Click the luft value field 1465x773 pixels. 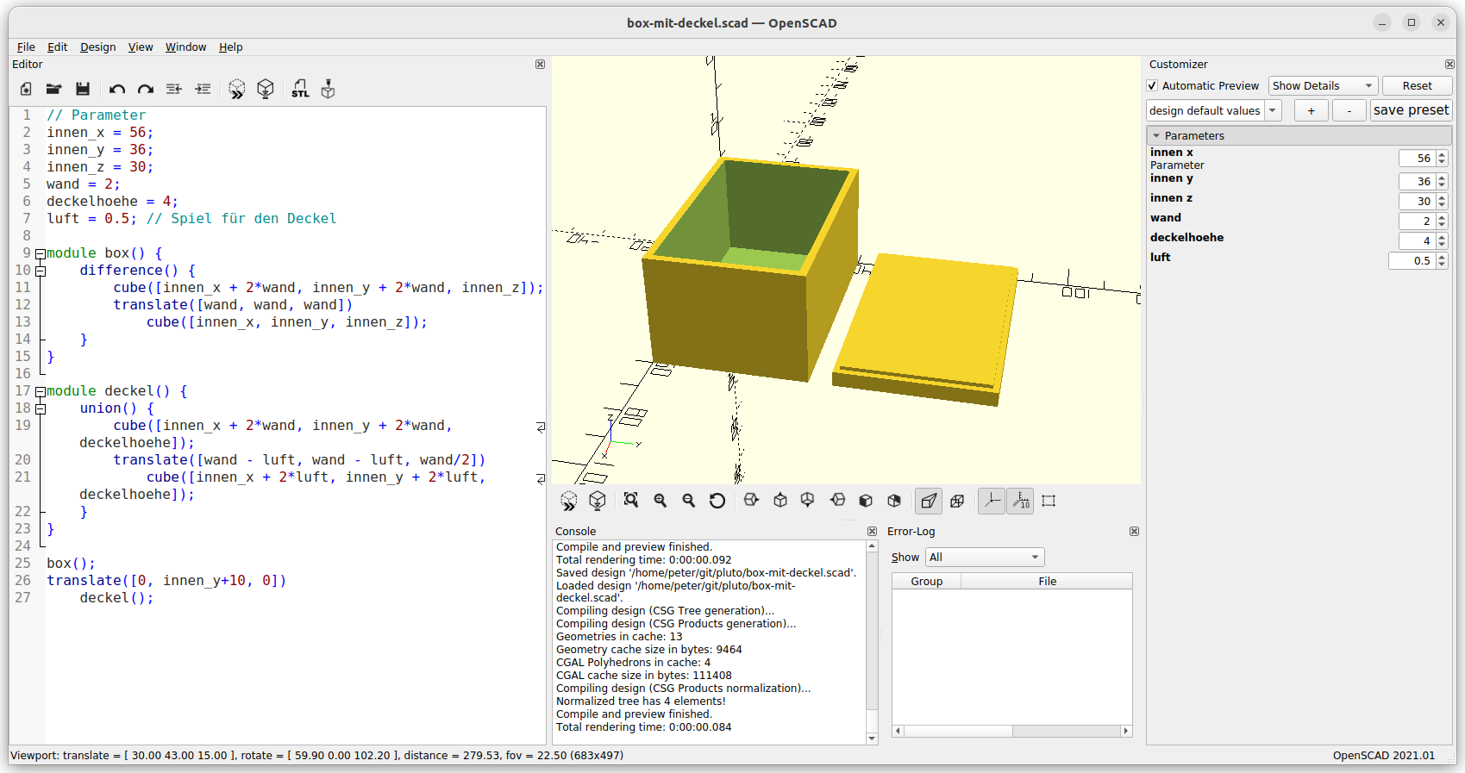click(1412, 261)
